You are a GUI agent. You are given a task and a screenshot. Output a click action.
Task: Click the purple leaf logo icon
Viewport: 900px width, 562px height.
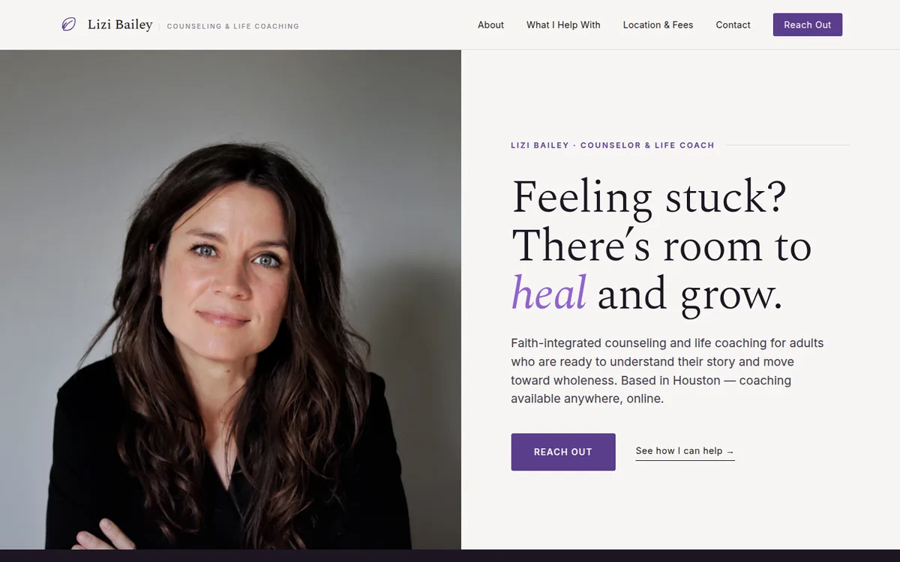(68, 25)
